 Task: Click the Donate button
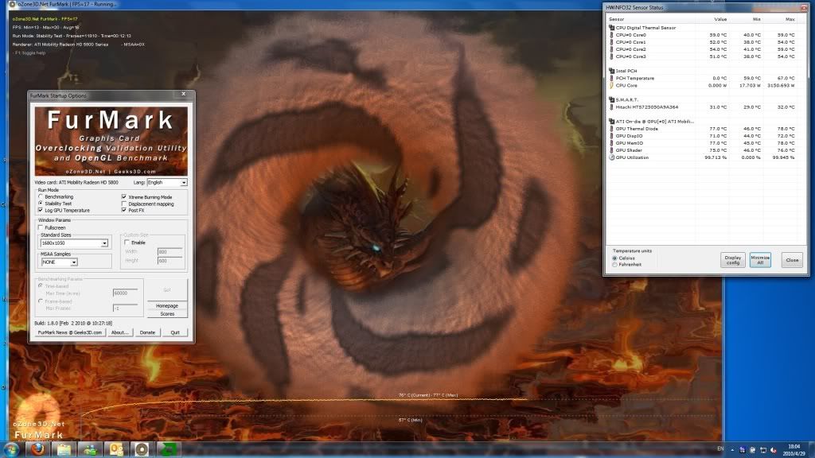[x=147, y=332]
